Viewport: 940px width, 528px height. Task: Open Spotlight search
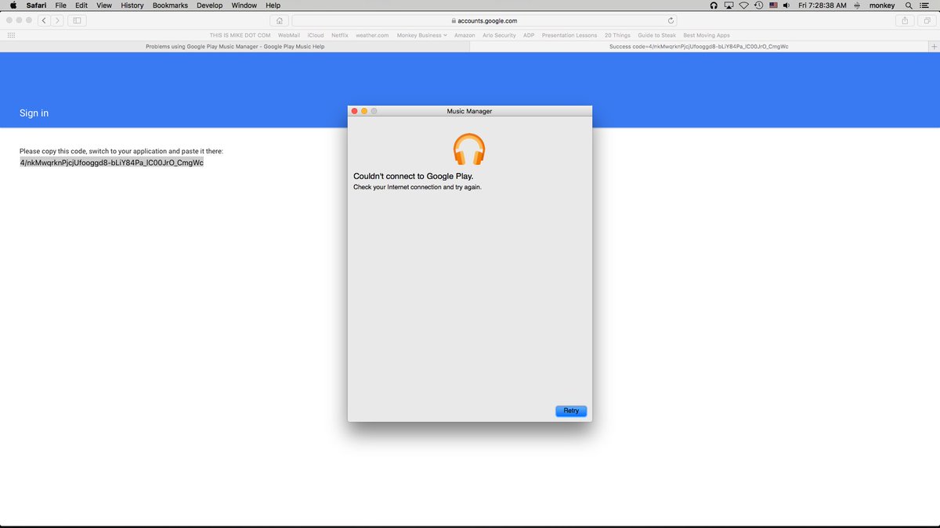click(909, 5)
